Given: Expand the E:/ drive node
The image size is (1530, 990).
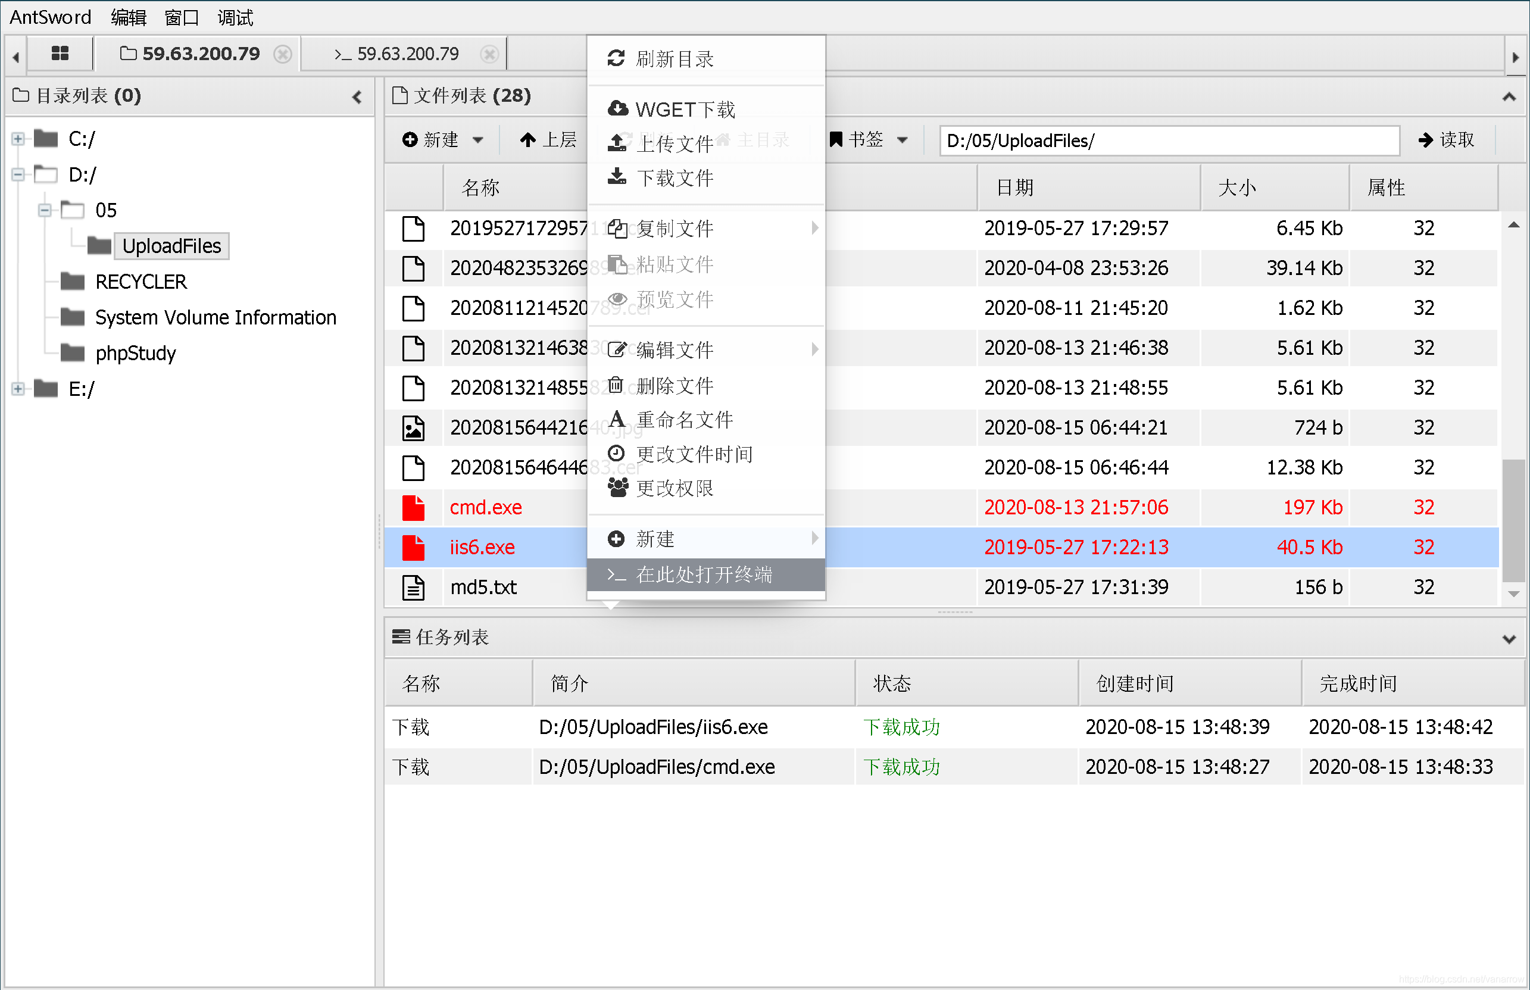Looking at the screenshot, I should (x=18, y=389).
